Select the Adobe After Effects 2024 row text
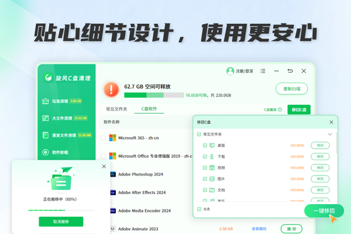Viewport: 351px width, 234px height. pyautogui.click(x=142, y=192)
